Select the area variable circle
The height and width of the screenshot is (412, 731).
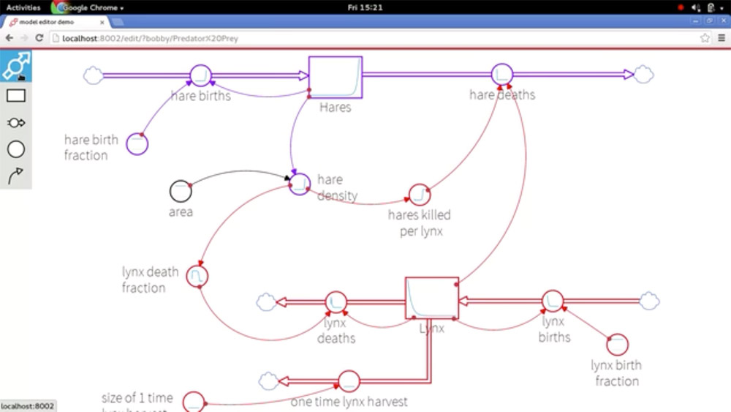[181, 191]
